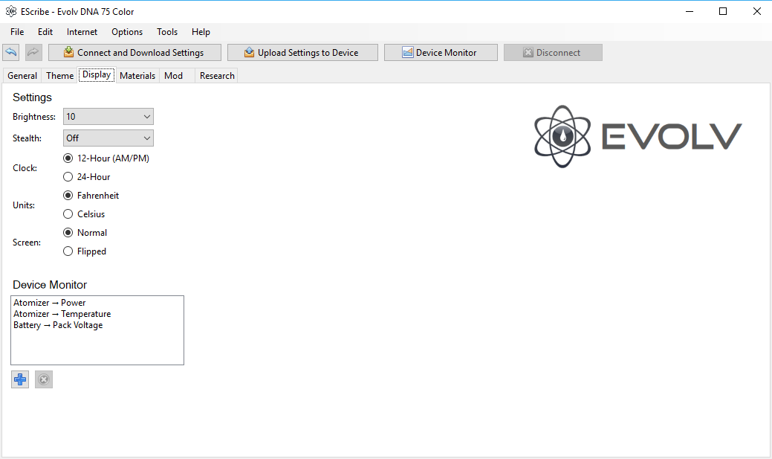Click the redo arrow icon

(x=33, y=53)
